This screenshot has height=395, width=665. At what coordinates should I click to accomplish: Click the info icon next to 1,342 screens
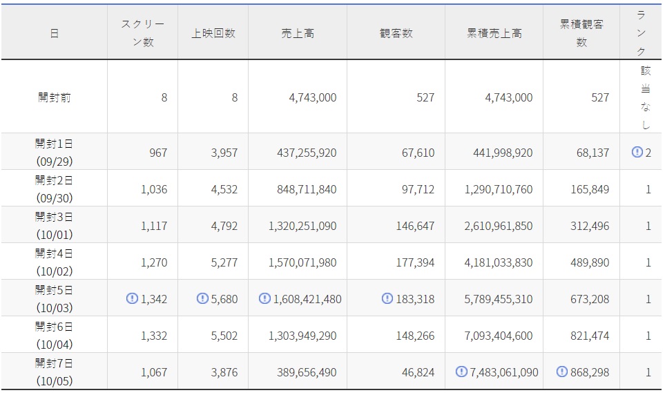click(x=132, y=299)
